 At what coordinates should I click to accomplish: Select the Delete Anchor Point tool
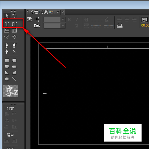pos(15,45)
